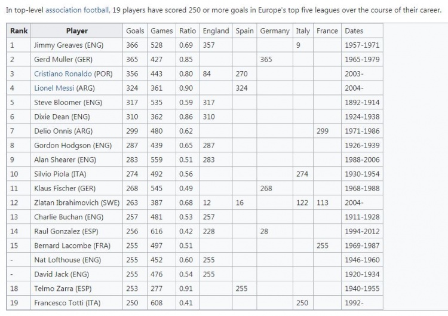Open the Cristiano Ronaldo player link
This screenshot has width=448, height=316.
[63, 73]
